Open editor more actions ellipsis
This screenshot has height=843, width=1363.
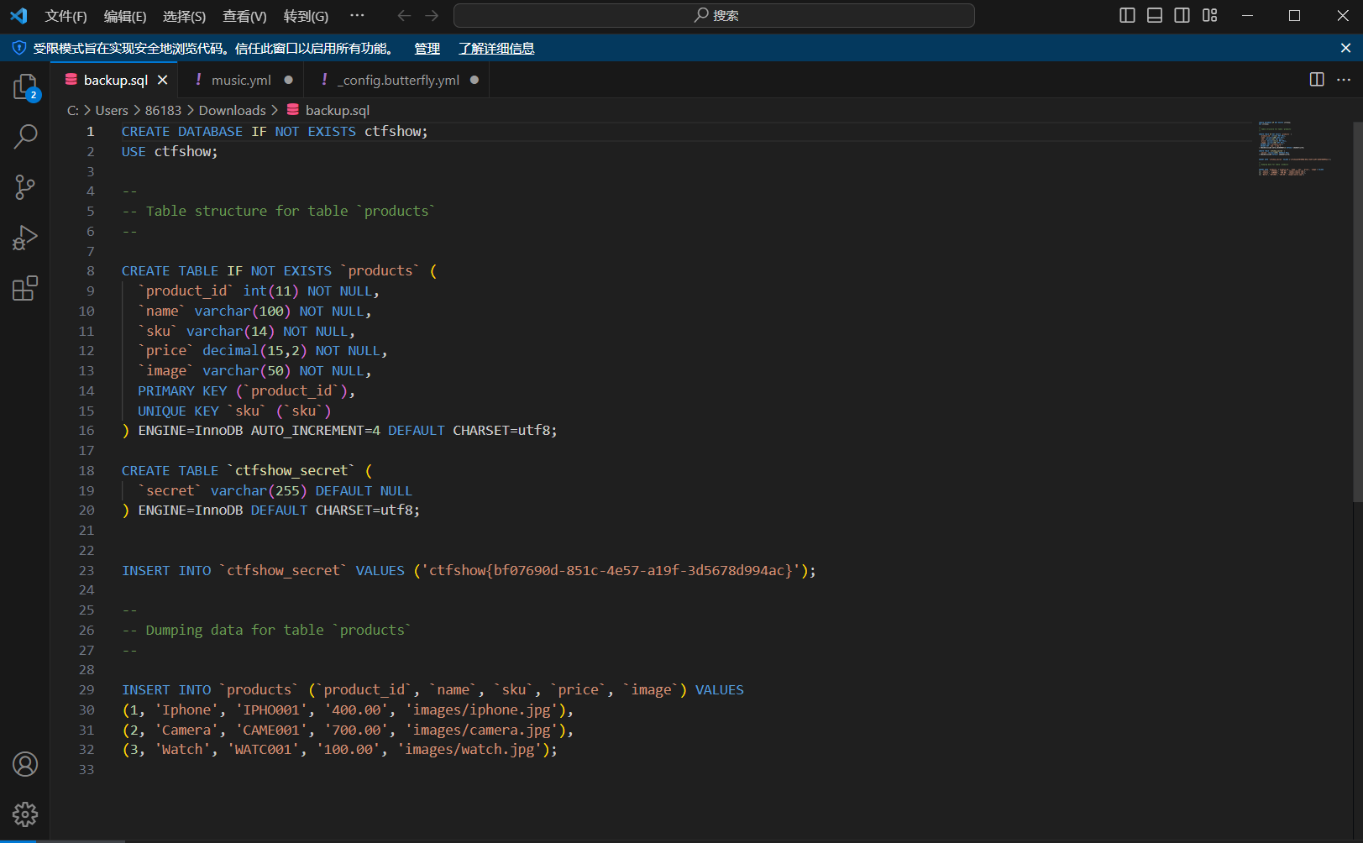tap(1344, 79)
